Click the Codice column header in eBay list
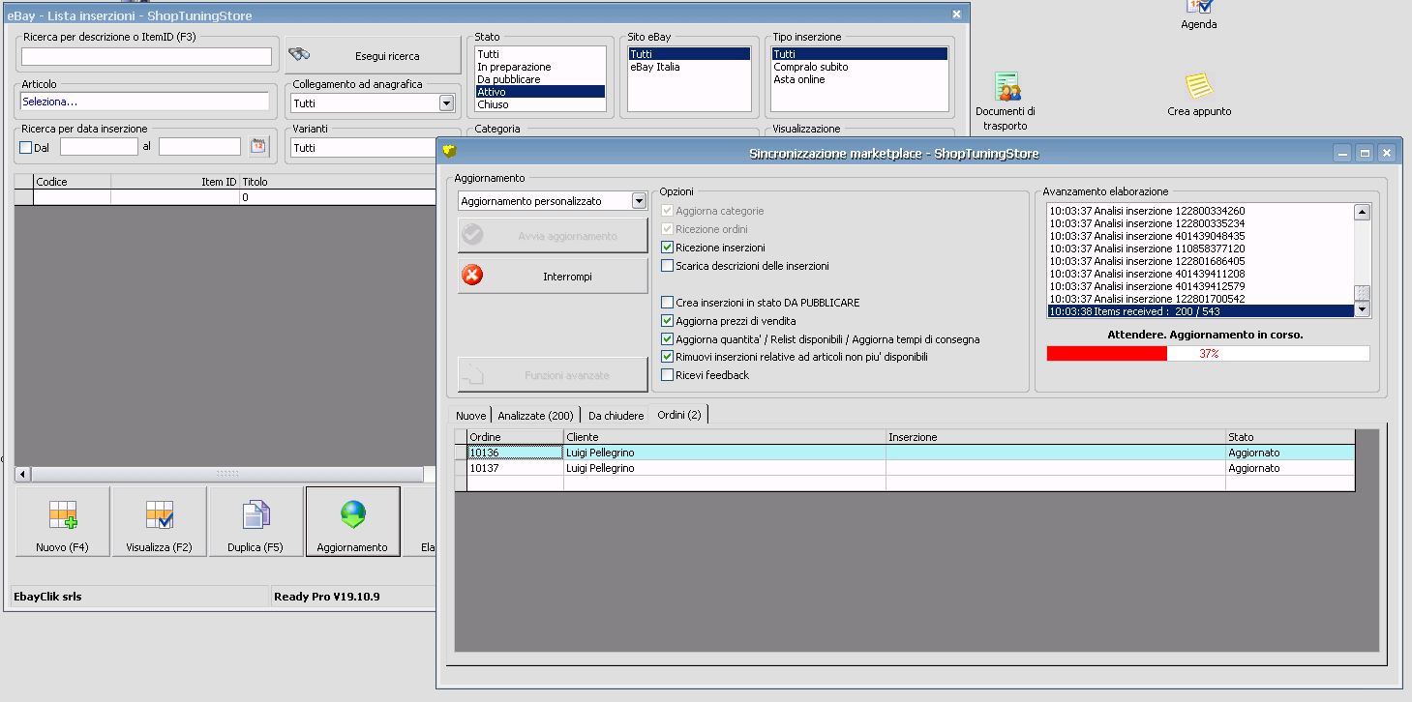The width and height of the screenshot is (1412, 702). click(x=72, y=182)
